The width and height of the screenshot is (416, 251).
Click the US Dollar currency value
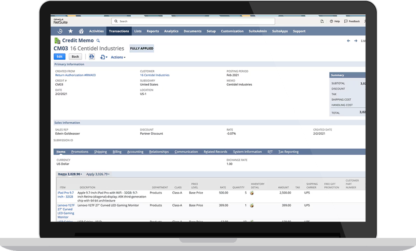[x=63, y=164]
